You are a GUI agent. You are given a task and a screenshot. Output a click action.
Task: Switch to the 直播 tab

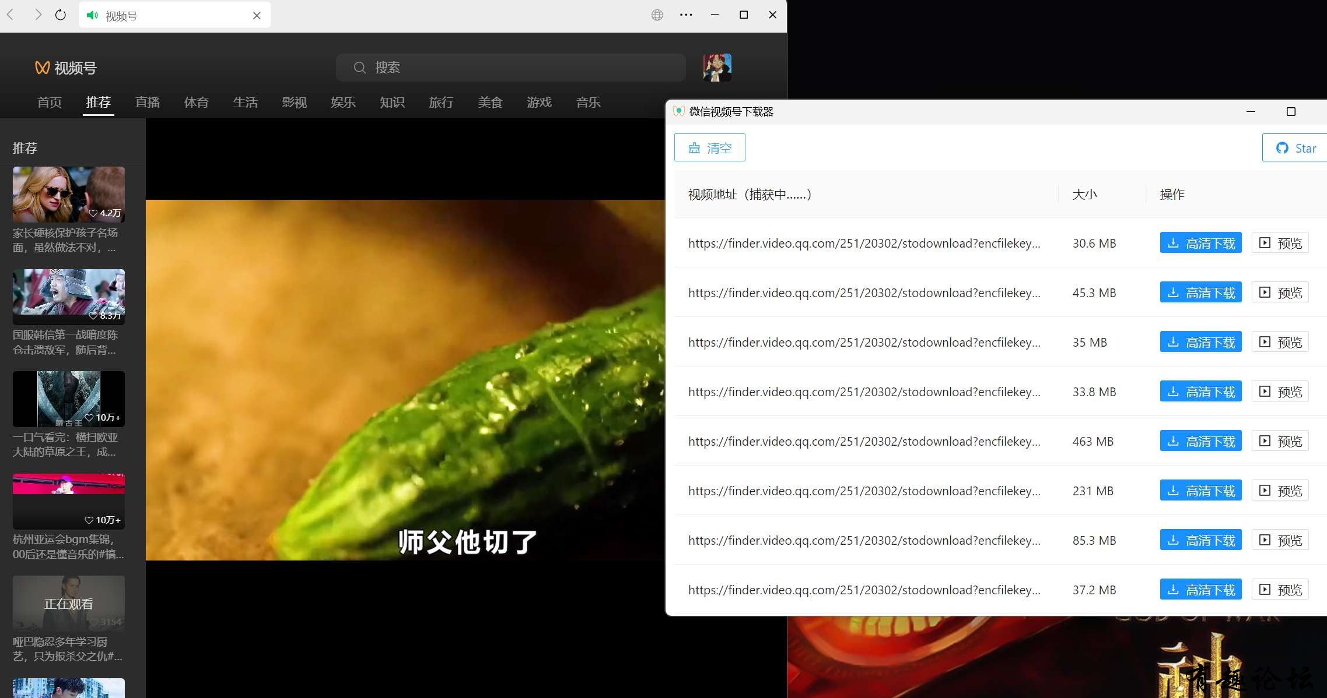[148, 103]
